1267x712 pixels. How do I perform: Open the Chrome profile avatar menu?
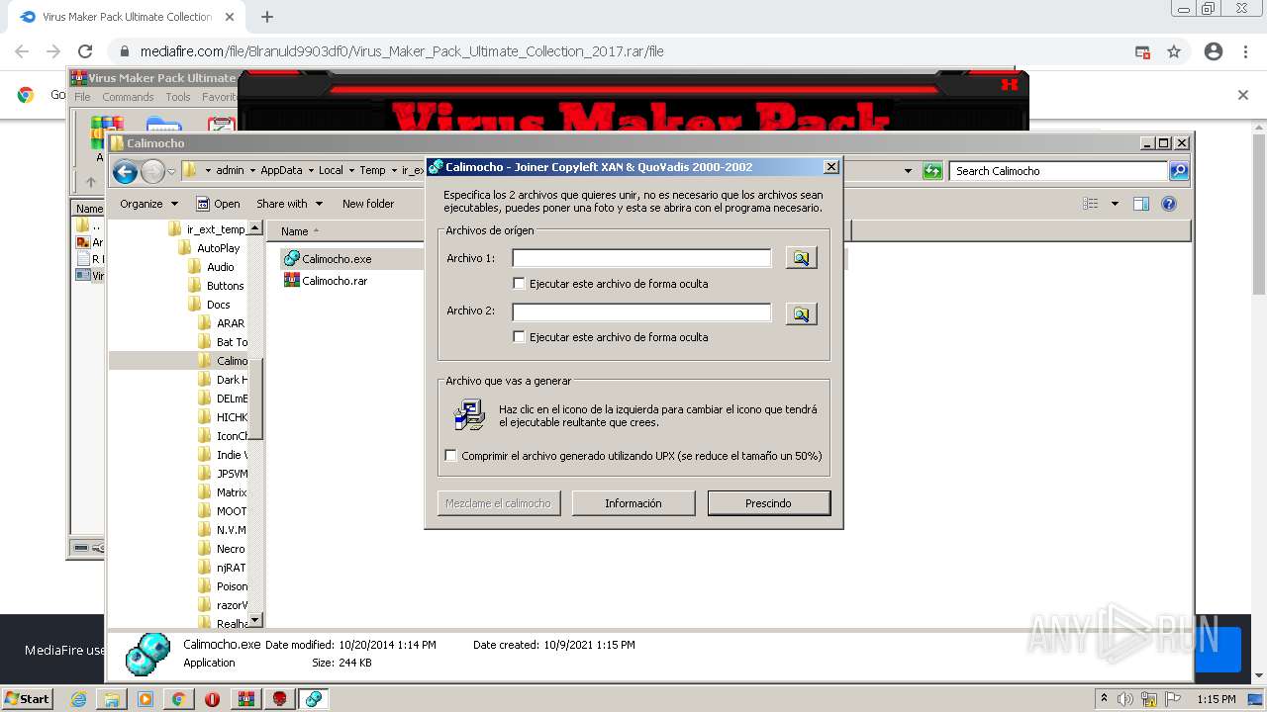coord(1214,51)
